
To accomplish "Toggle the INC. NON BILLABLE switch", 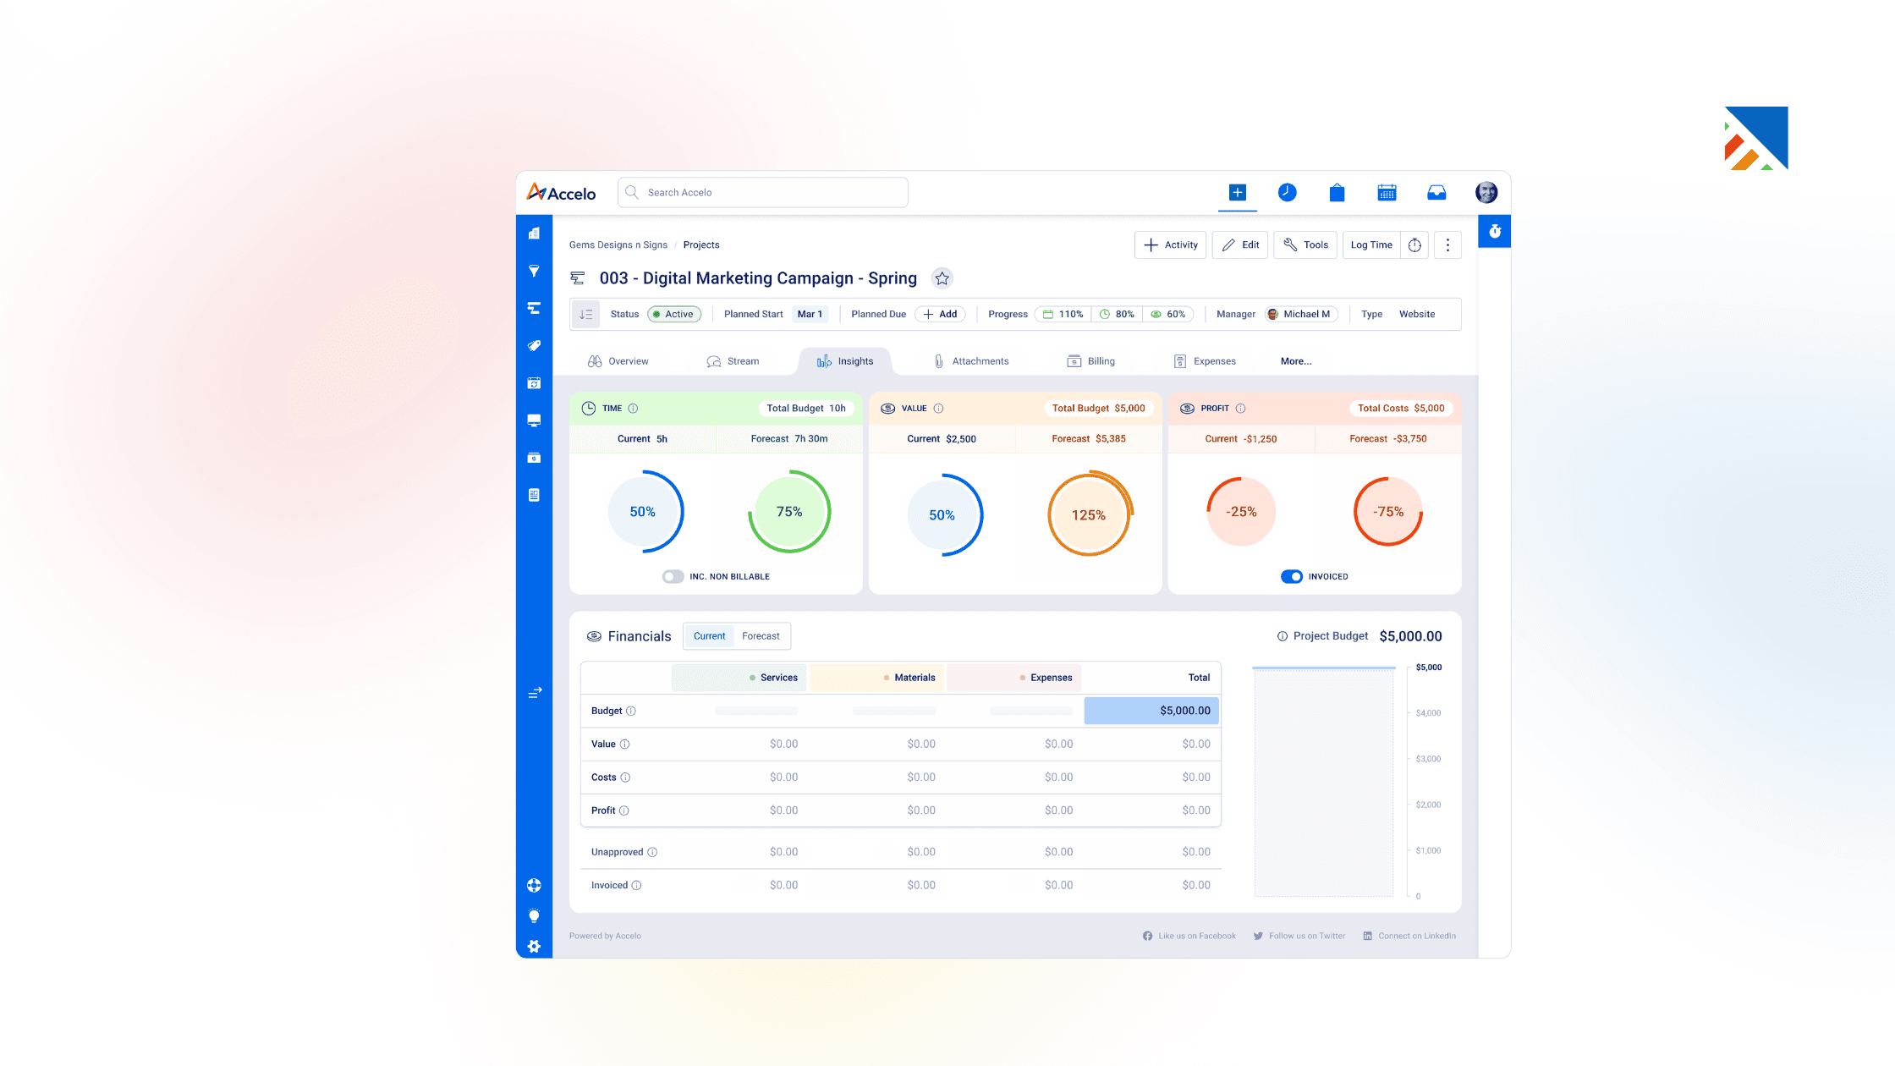I will pyautogui.click(x=673, y=576).
